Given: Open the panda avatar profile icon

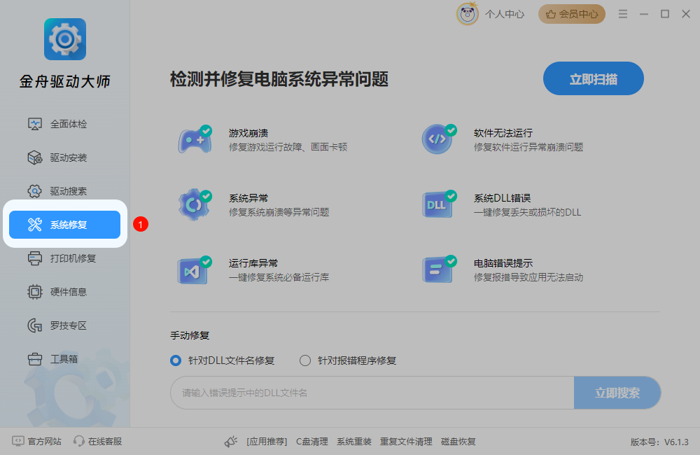Looking at the screenshot, I should click(x=467, y=14).
